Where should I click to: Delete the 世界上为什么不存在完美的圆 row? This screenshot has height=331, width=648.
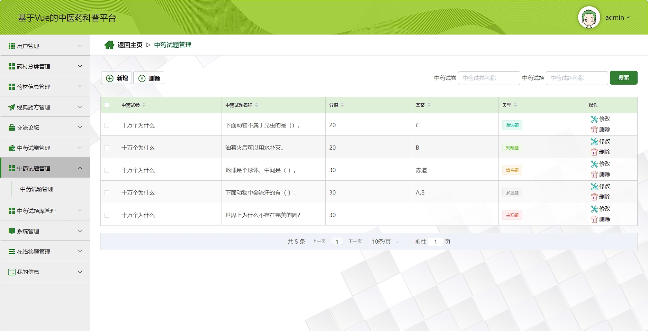601,219
